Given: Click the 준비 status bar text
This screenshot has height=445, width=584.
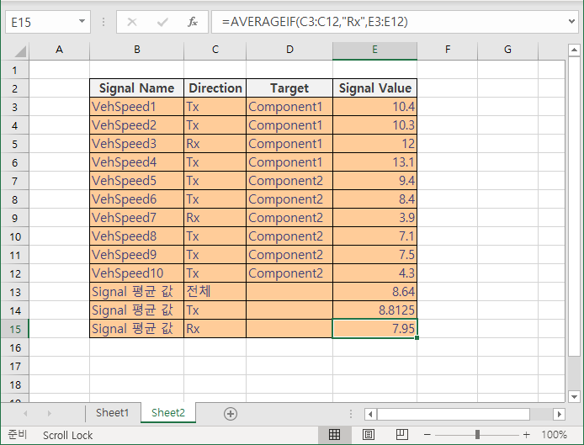Looking at the screenshot, I should pyautogui.click(x=17, y=435).
